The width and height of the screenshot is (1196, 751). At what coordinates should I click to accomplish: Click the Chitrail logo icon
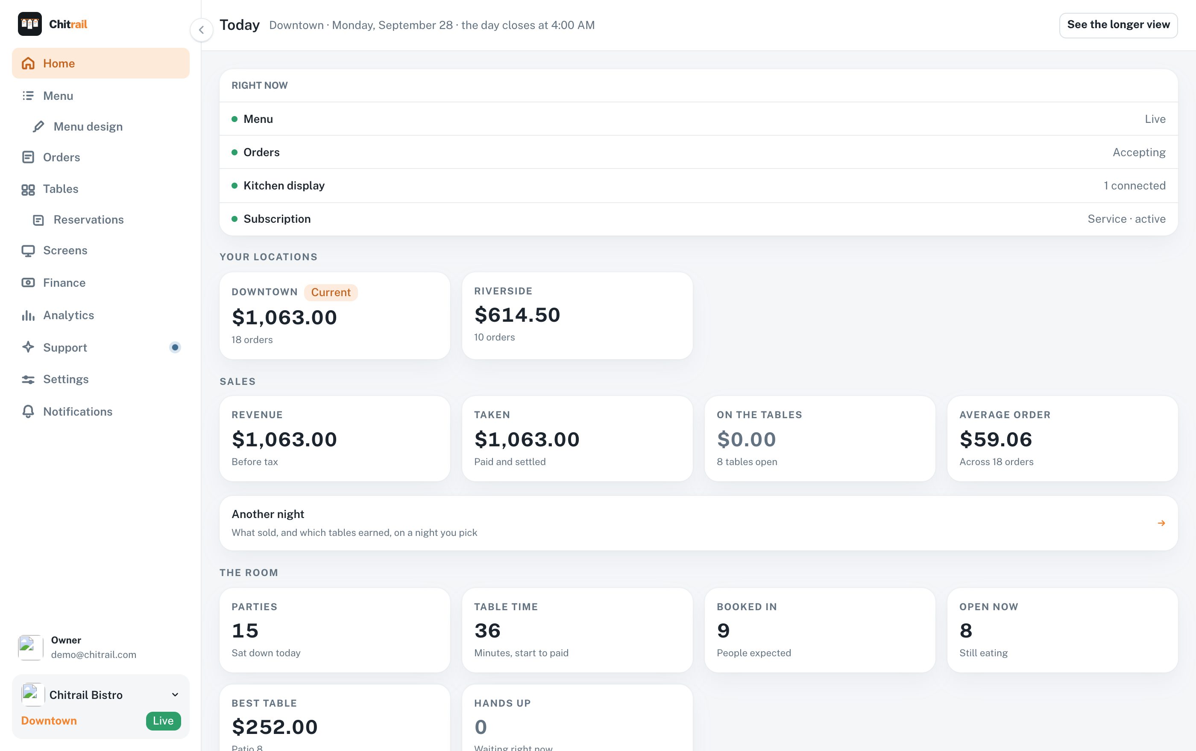coord(30,24)
